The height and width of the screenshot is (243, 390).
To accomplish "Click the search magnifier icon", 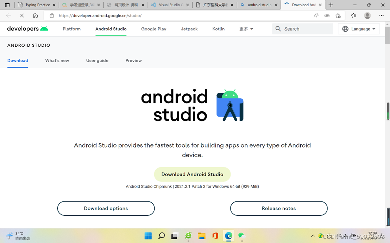I will 278,29.
